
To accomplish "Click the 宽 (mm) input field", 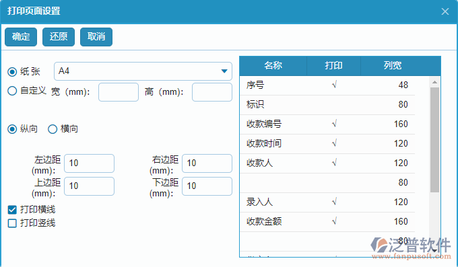I will (119, 92).
